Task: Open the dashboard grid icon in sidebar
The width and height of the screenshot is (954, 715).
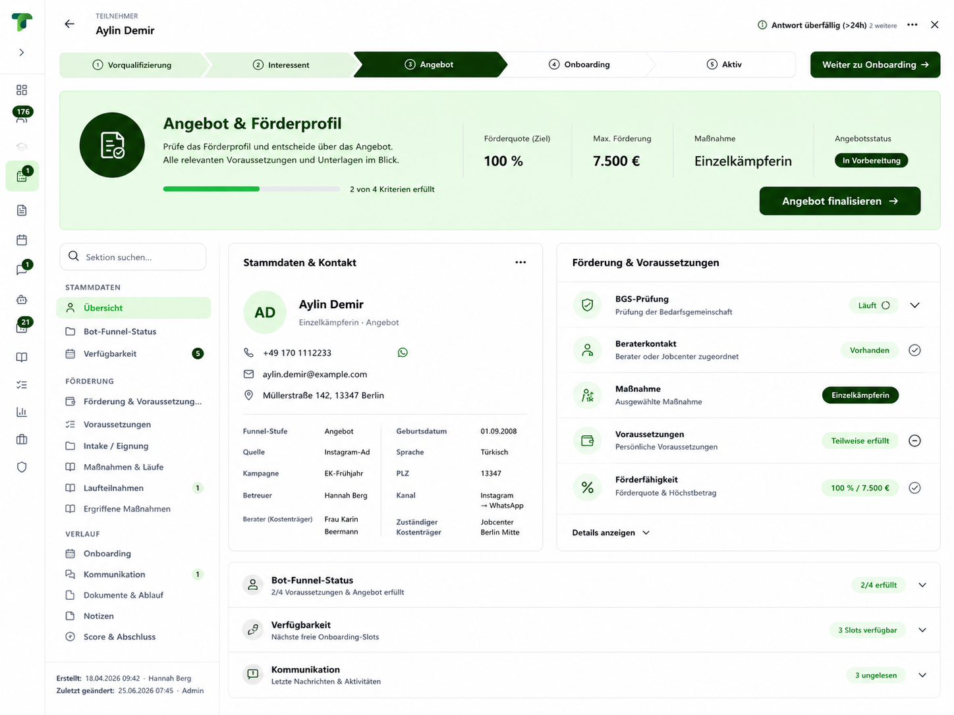Action: [22, 90]
